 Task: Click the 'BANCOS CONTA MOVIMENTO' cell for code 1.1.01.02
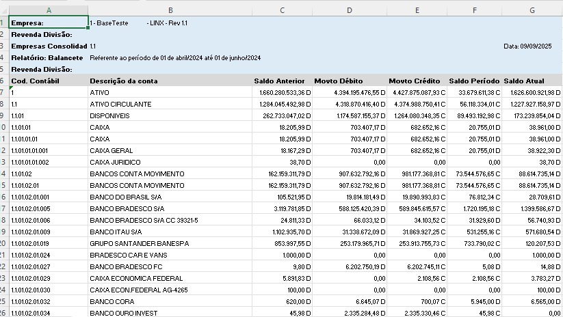170,174
